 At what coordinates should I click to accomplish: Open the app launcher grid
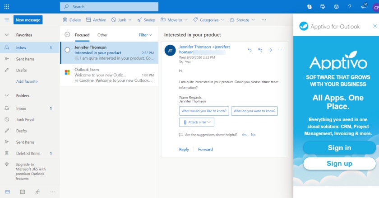[x=6, y=6]
